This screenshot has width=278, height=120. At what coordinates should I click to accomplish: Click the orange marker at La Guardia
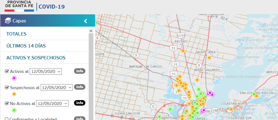pos(231,109)
